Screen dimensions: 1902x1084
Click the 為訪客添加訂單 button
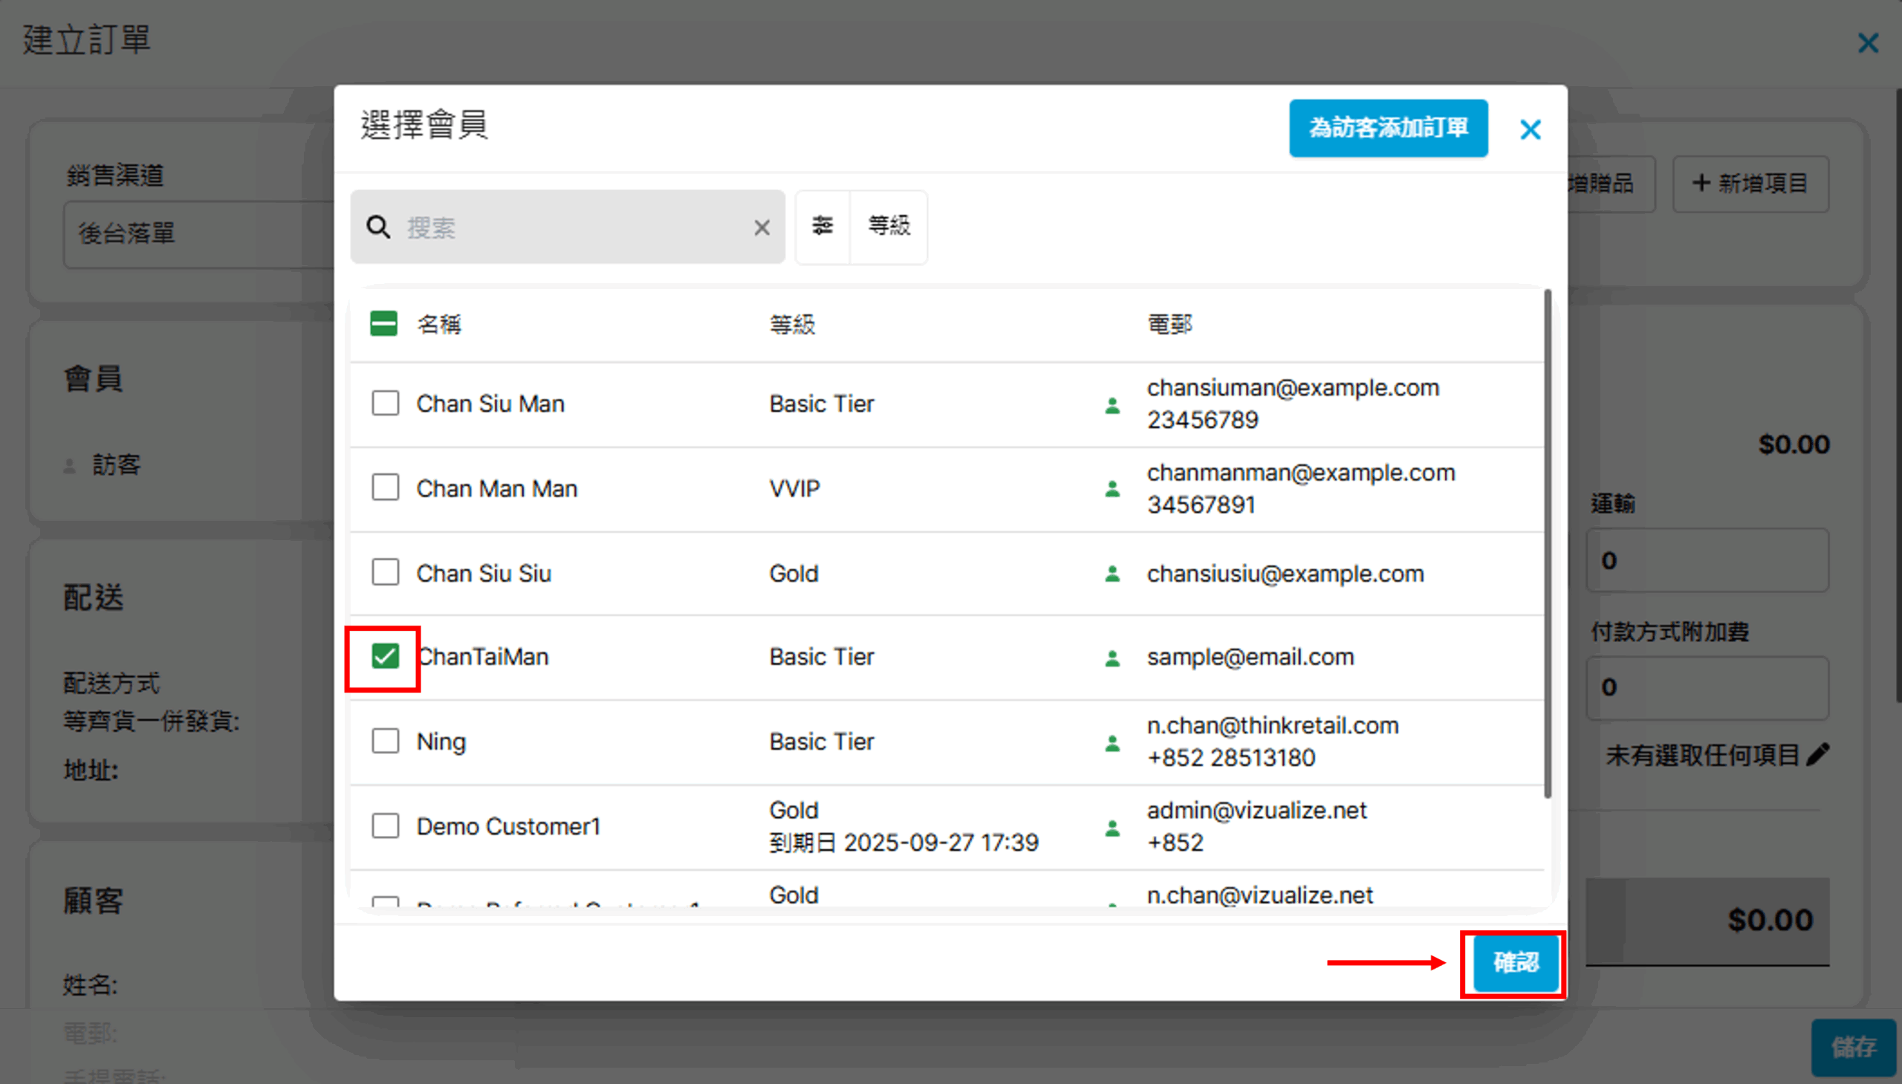click(x=1388, y=128)
